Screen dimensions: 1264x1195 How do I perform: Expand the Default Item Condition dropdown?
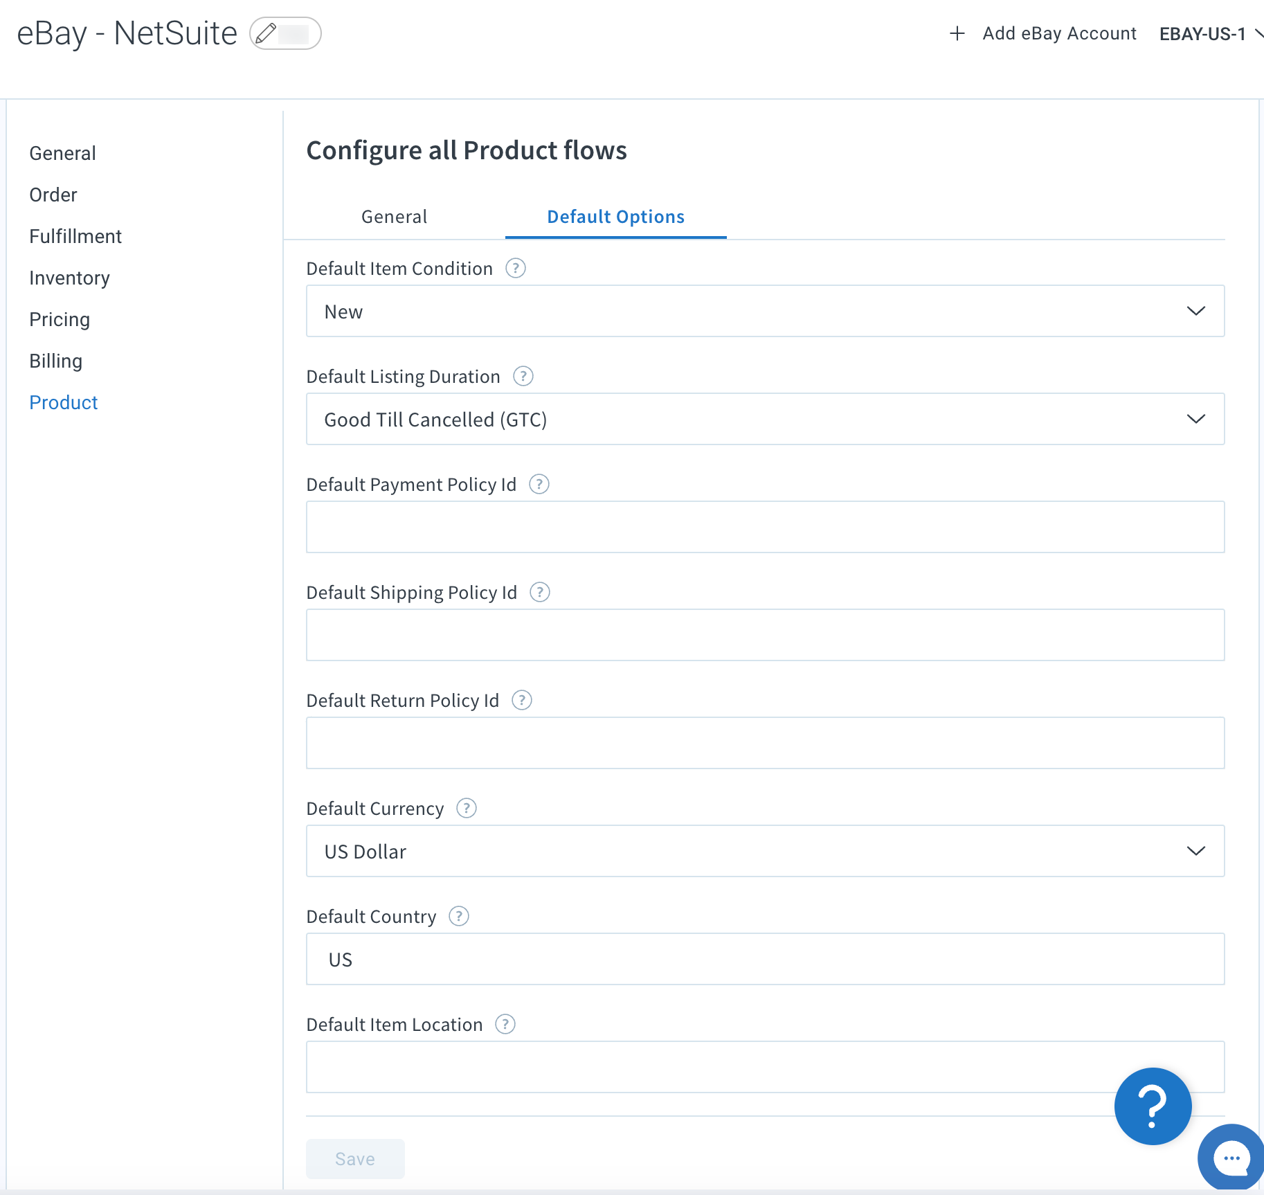click(x=765, y=311)
